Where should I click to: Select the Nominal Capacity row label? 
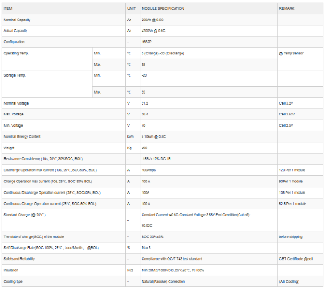[x=17, y=20]
